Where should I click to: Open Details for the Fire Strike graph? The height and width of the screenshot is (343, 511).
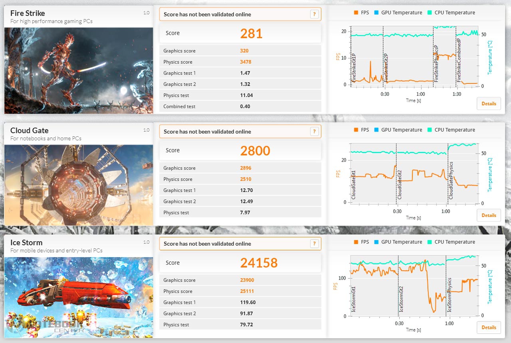click(489, 104)
